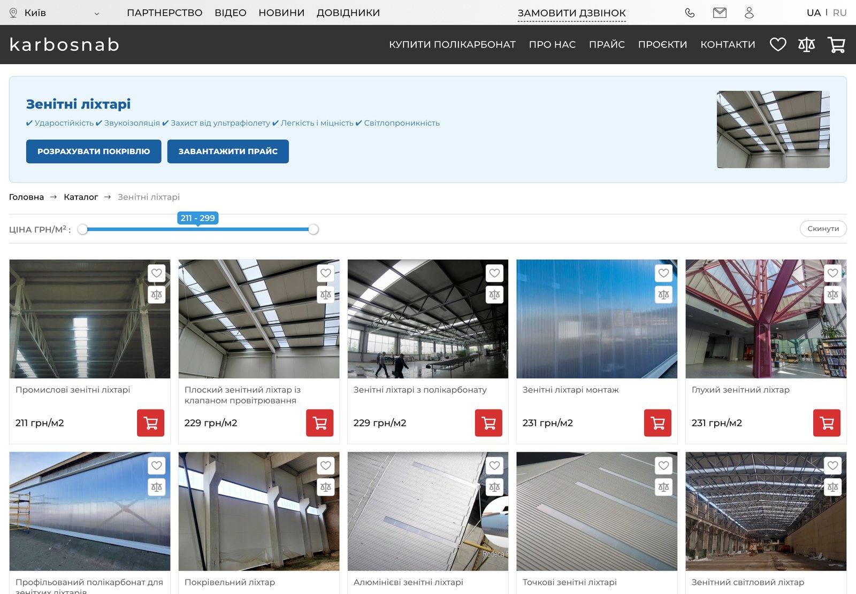The height and width of the screenshot is (594, 856).
Task: Compare Глухий зенітний ліхтар
Action: pos(833,295)
